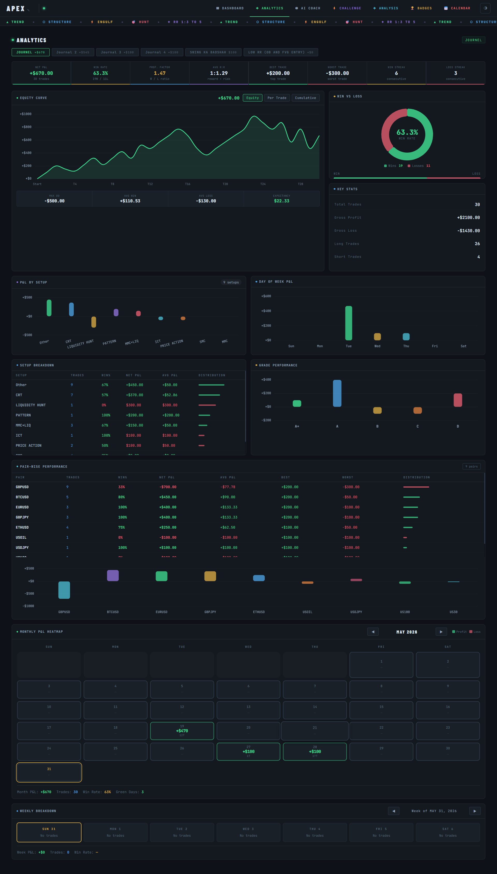Click the Tue bar in Day of Week P&L
The width and height of the screenshot is (497, 874).
pyautogui.click(x=348, y=323)
